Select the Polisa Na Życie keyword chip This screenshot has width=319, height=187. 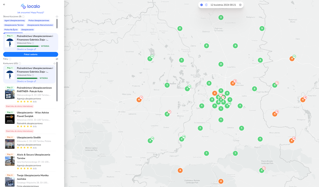pos(11,30)
